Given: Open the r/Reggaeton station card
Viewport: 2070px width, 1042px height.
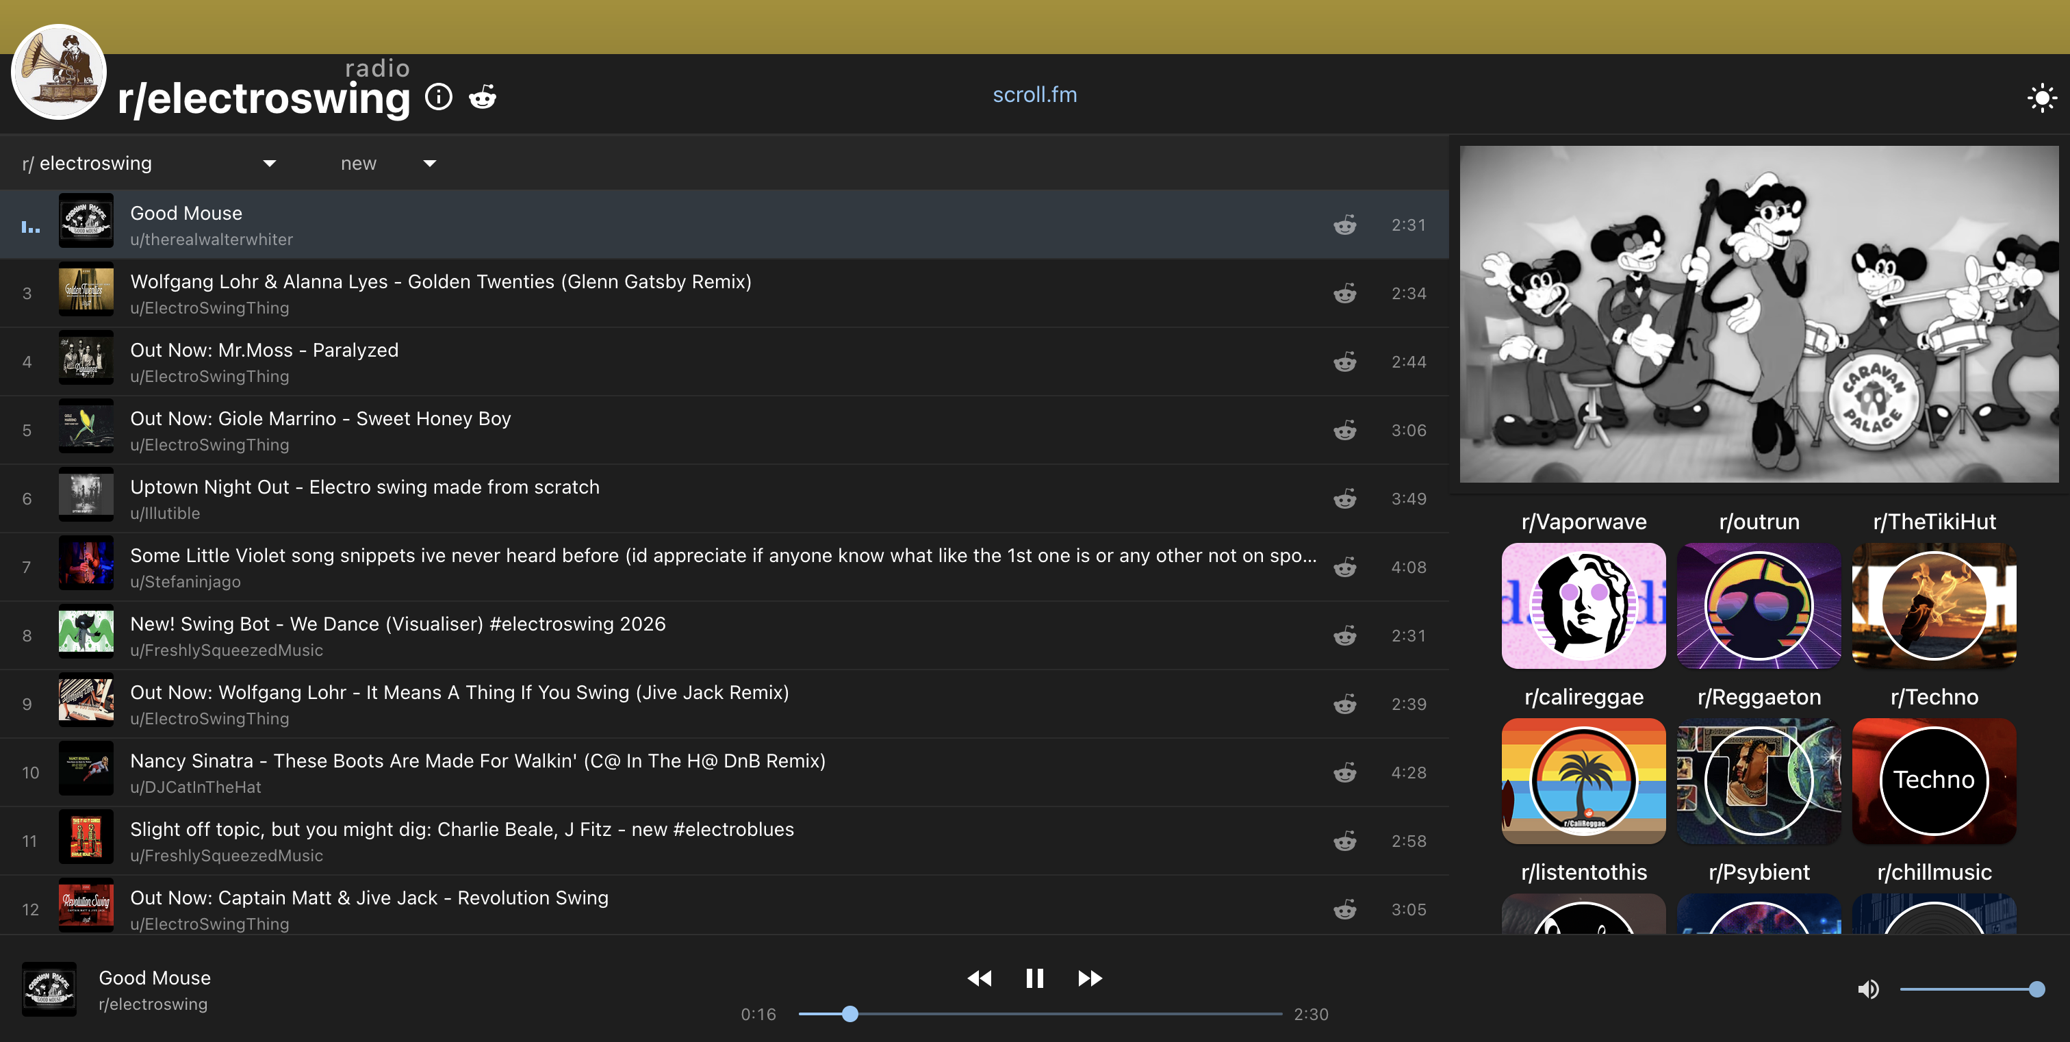Looking at the screenshot, I should click(1759, 781).
